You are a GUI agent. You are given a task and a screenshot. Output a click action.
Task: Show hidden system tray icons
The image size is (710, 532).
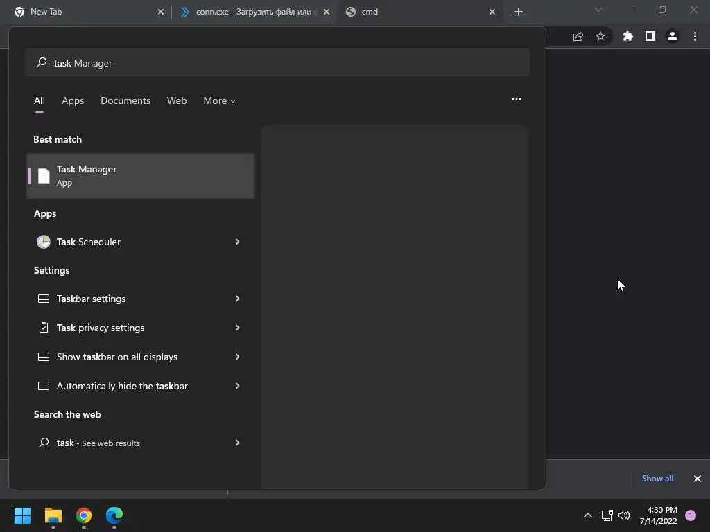(x=588, y=515)
